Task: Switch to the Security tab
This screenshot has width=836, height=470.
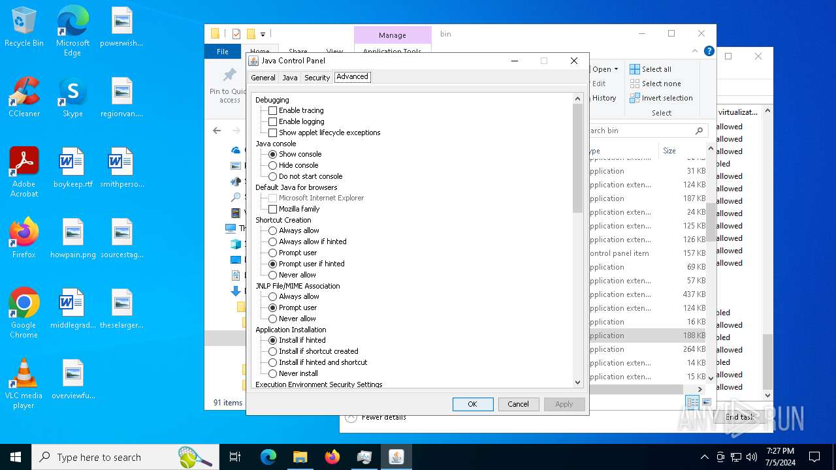Action: [317, 77]
